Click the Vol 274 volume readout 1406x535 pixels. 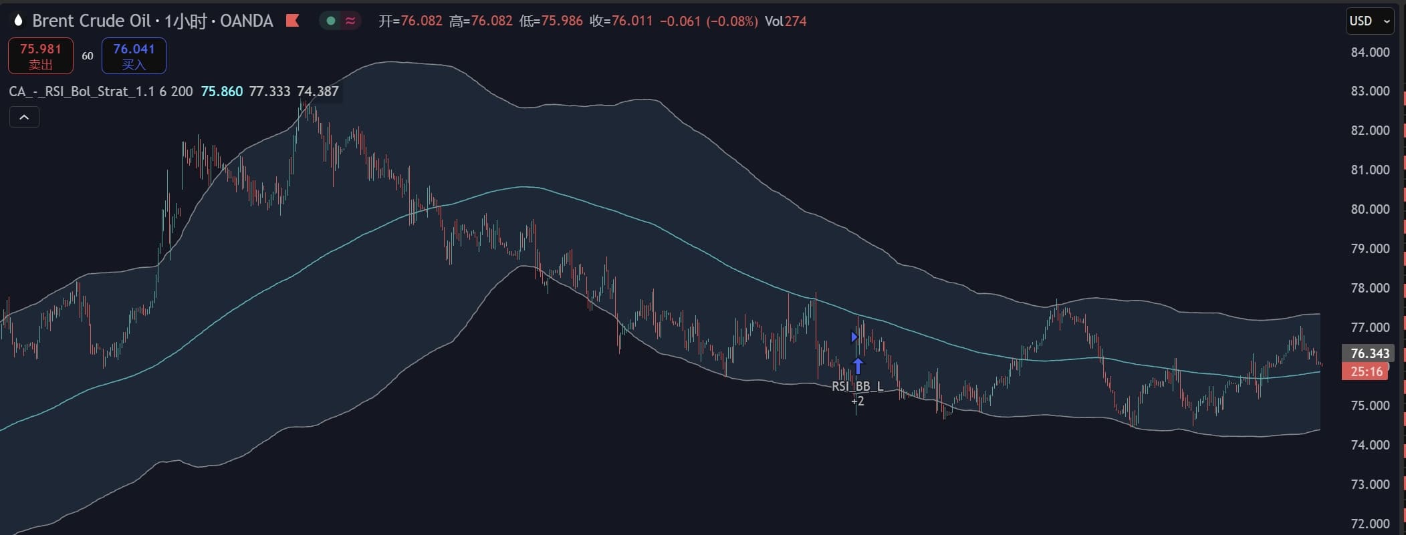point(786,21)
